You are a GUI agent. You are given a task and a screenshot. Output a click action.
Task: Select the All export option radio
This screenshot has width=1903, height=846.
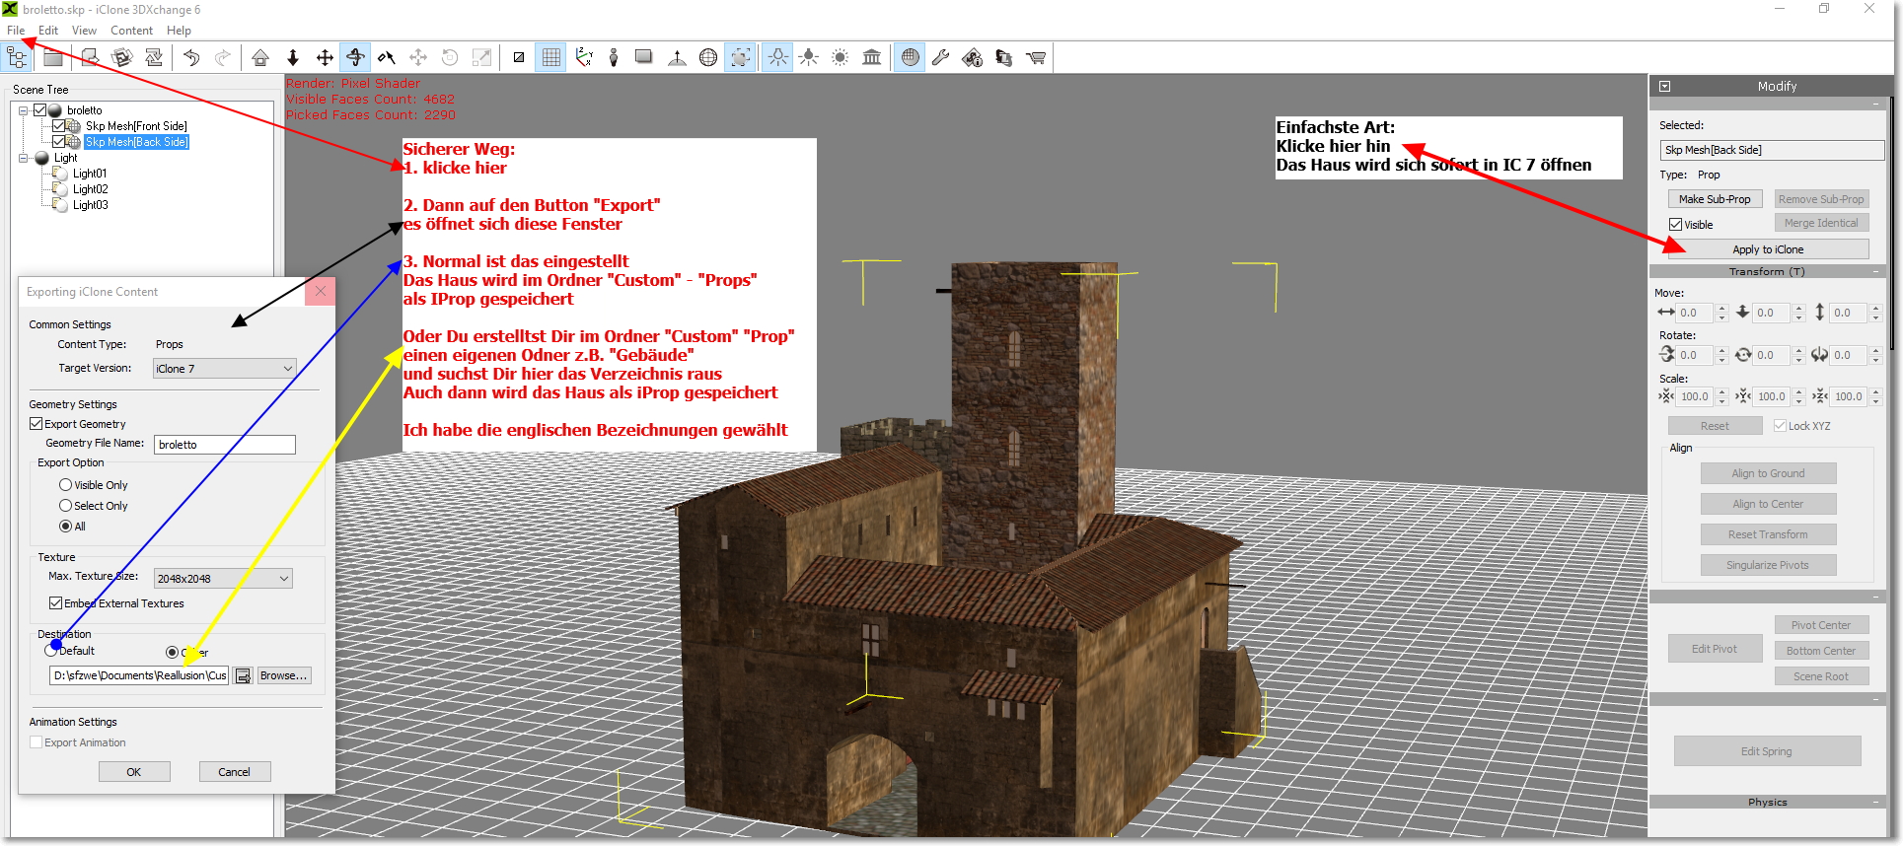[x=65, y=527]
